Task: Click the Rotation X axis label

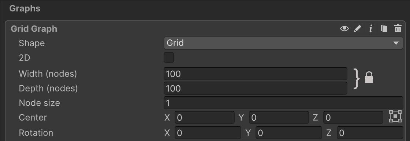Action: pyautogui.click(x=167, y=133)
